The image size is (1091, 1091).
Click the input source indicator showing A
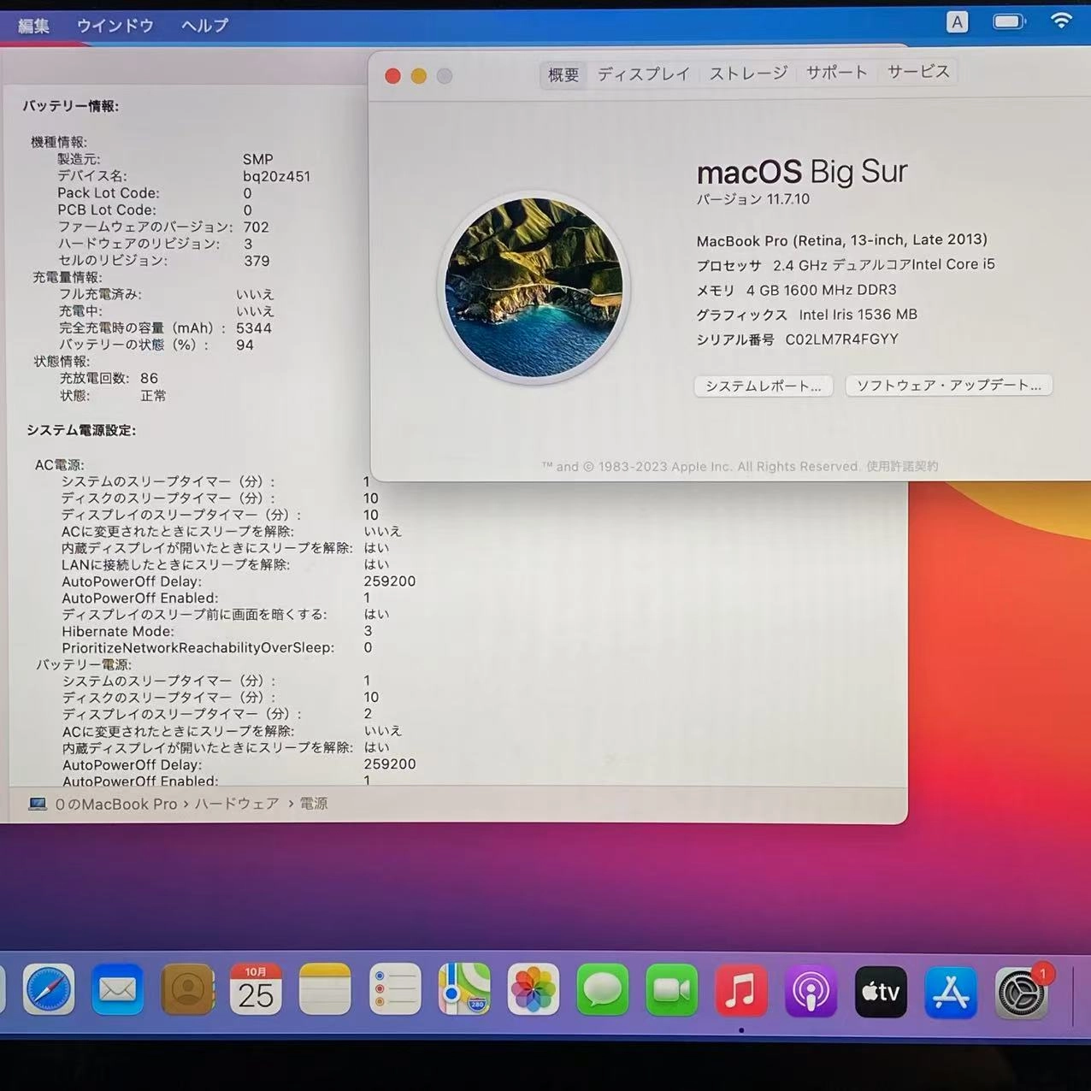958,21
